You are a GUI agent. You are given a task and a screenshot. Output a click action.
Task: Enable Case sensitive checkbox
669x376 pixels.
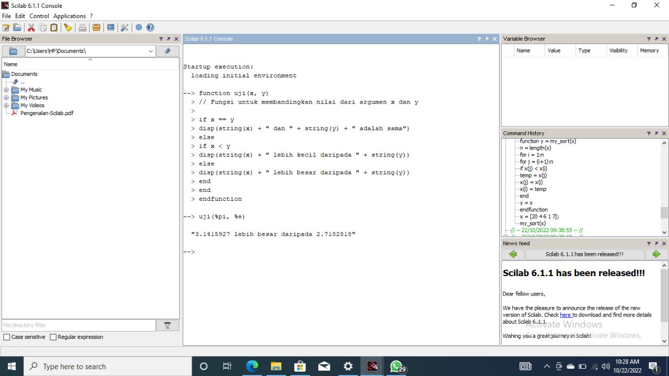click(7, 337)
